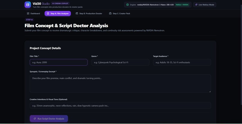Click the sparkle icon on Run Script Doctor button

35,119
